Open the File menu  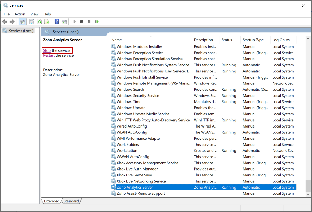pos(7,14)
